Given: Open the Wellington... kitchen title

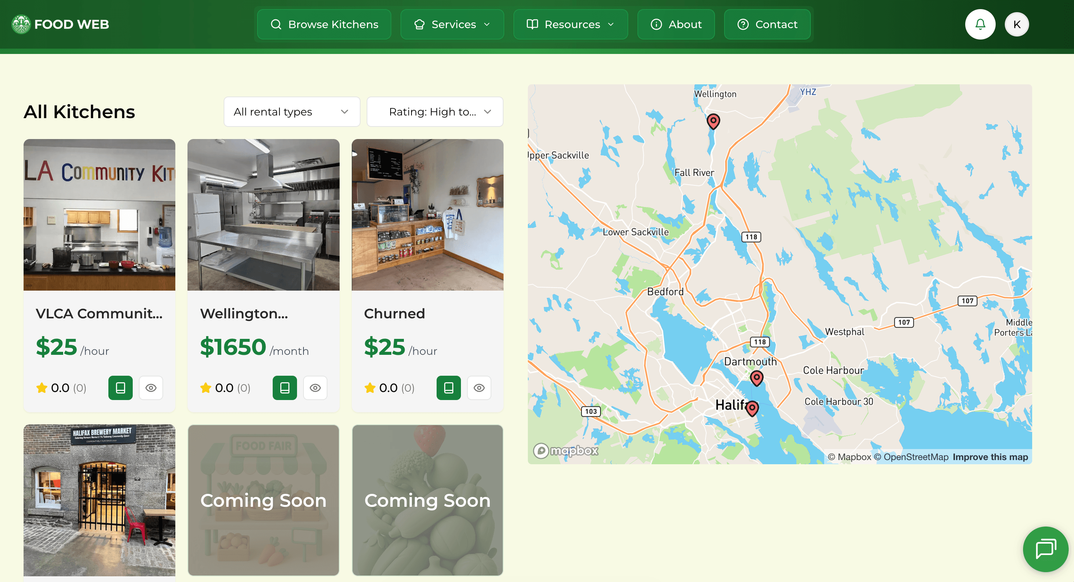Looking at the screenshot, I should (x=244, y=313).
